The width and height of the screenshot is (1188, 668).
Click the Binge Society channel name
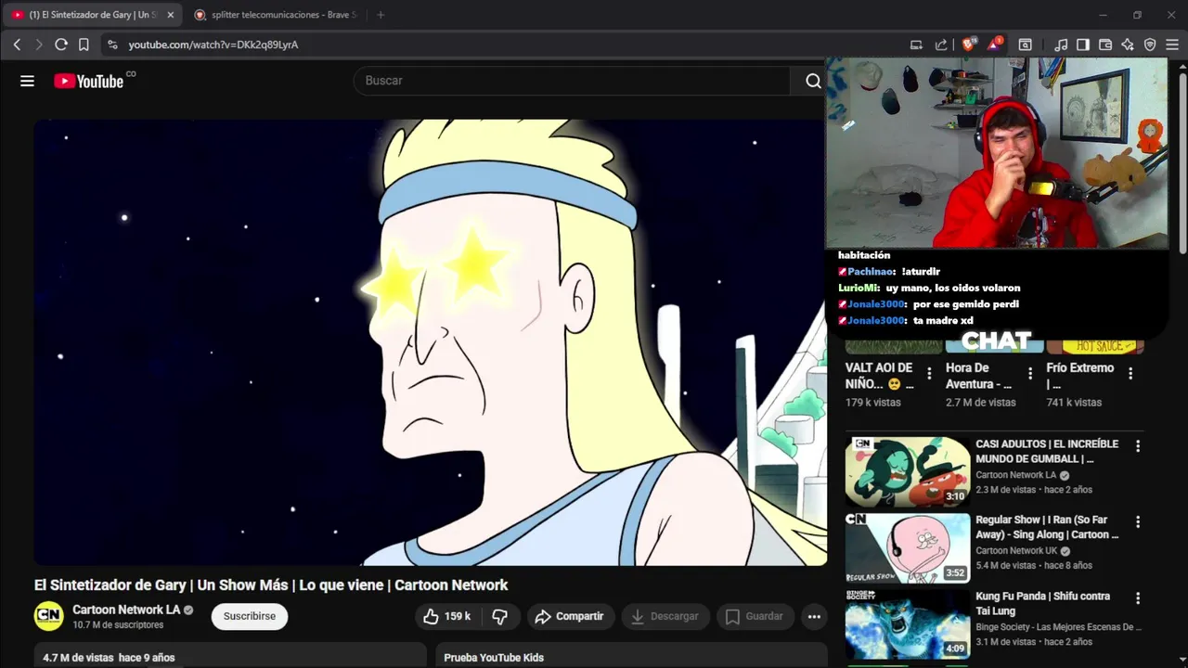coord(1058,627)
